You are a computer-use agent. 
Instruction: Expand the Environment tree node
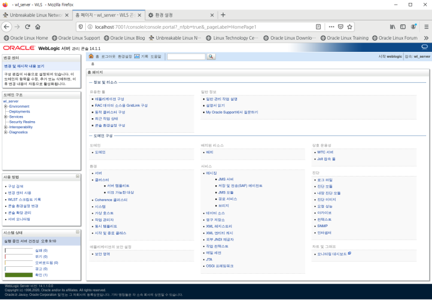(x=5, y=107)
